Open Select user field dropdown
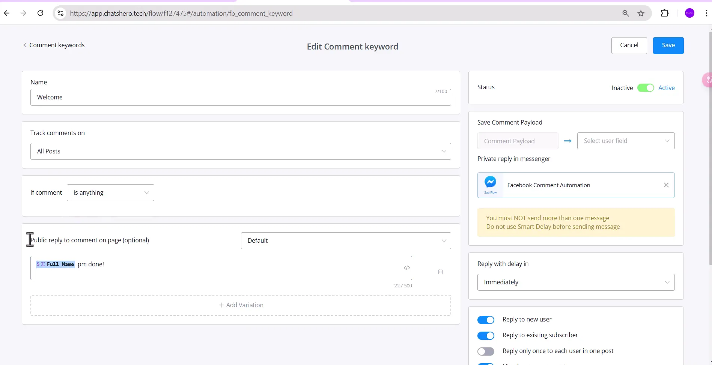 (626, 141)
